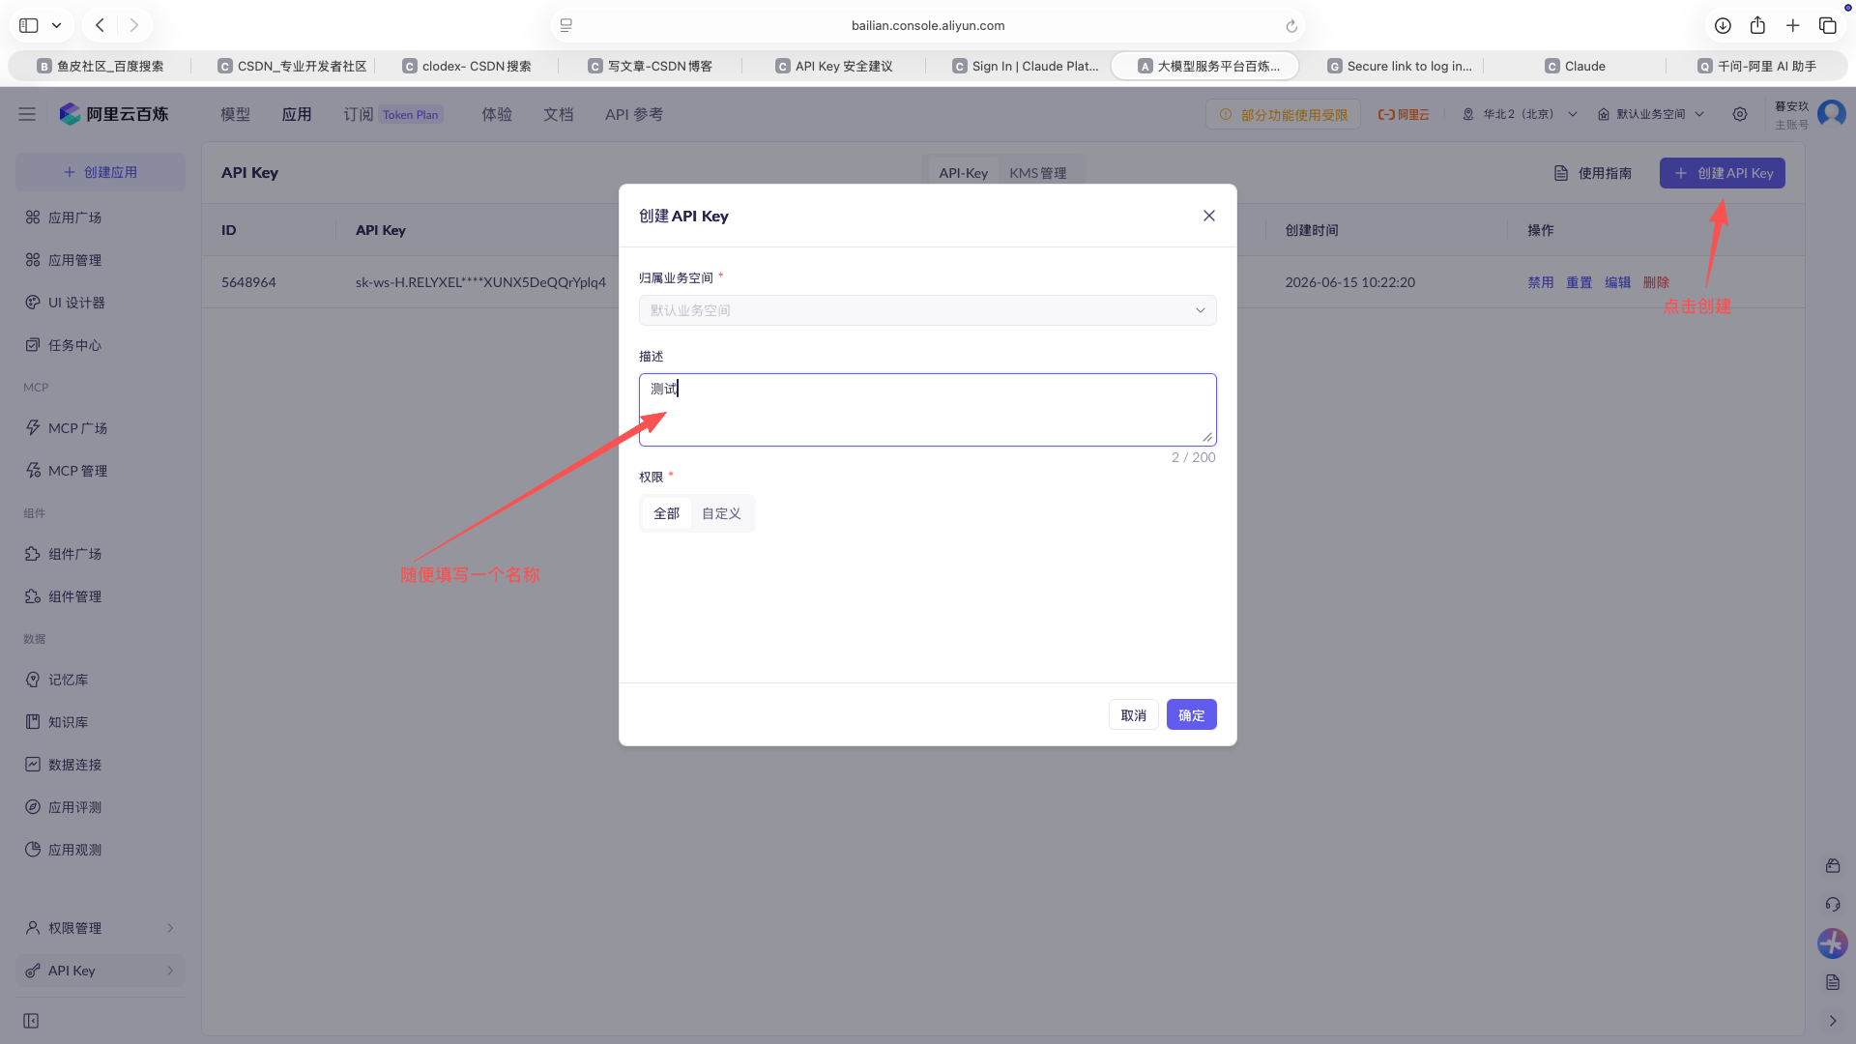The image size is (1856, 1044).
Task: Open UI 设计器 in the sidebar
Action: click(x=101, y=303)
